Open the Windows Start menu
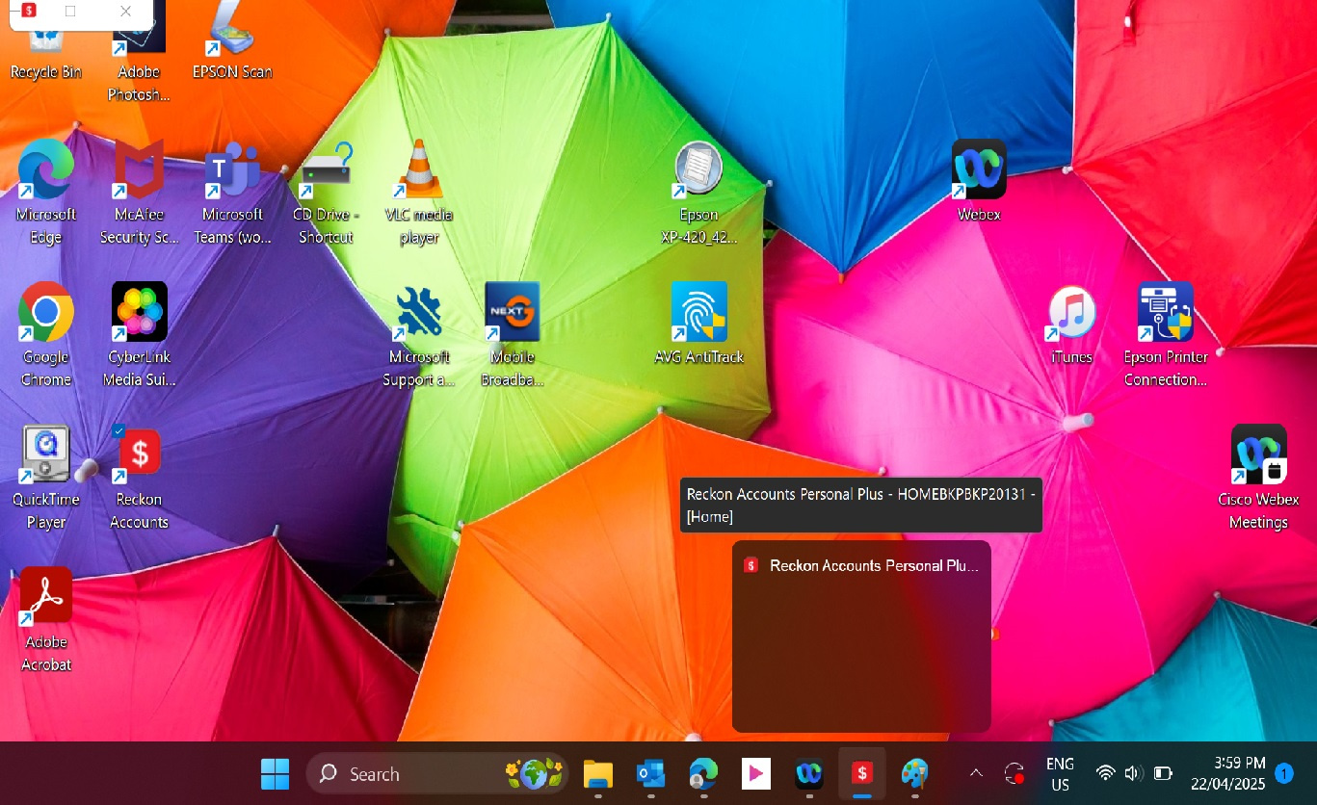 pyautogui.click(x=275, y=773)
